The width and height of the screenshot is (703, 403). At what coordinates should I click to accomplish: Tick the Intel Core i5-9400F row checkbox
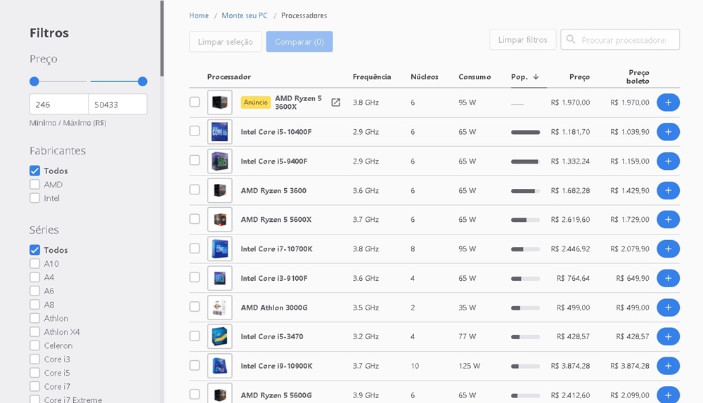tap(195, 160)
